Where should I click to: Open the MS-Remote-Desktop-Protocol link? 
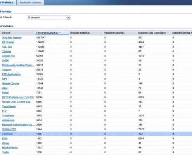point(18,65)
